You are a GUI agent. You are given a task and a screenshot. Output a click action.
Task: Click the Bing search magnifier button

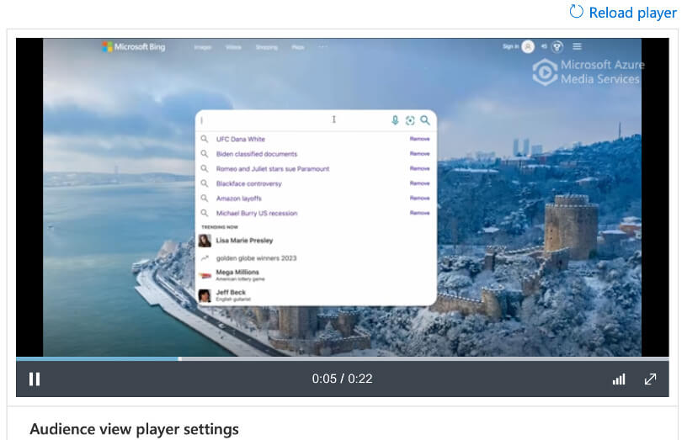[x=425, y=120]
